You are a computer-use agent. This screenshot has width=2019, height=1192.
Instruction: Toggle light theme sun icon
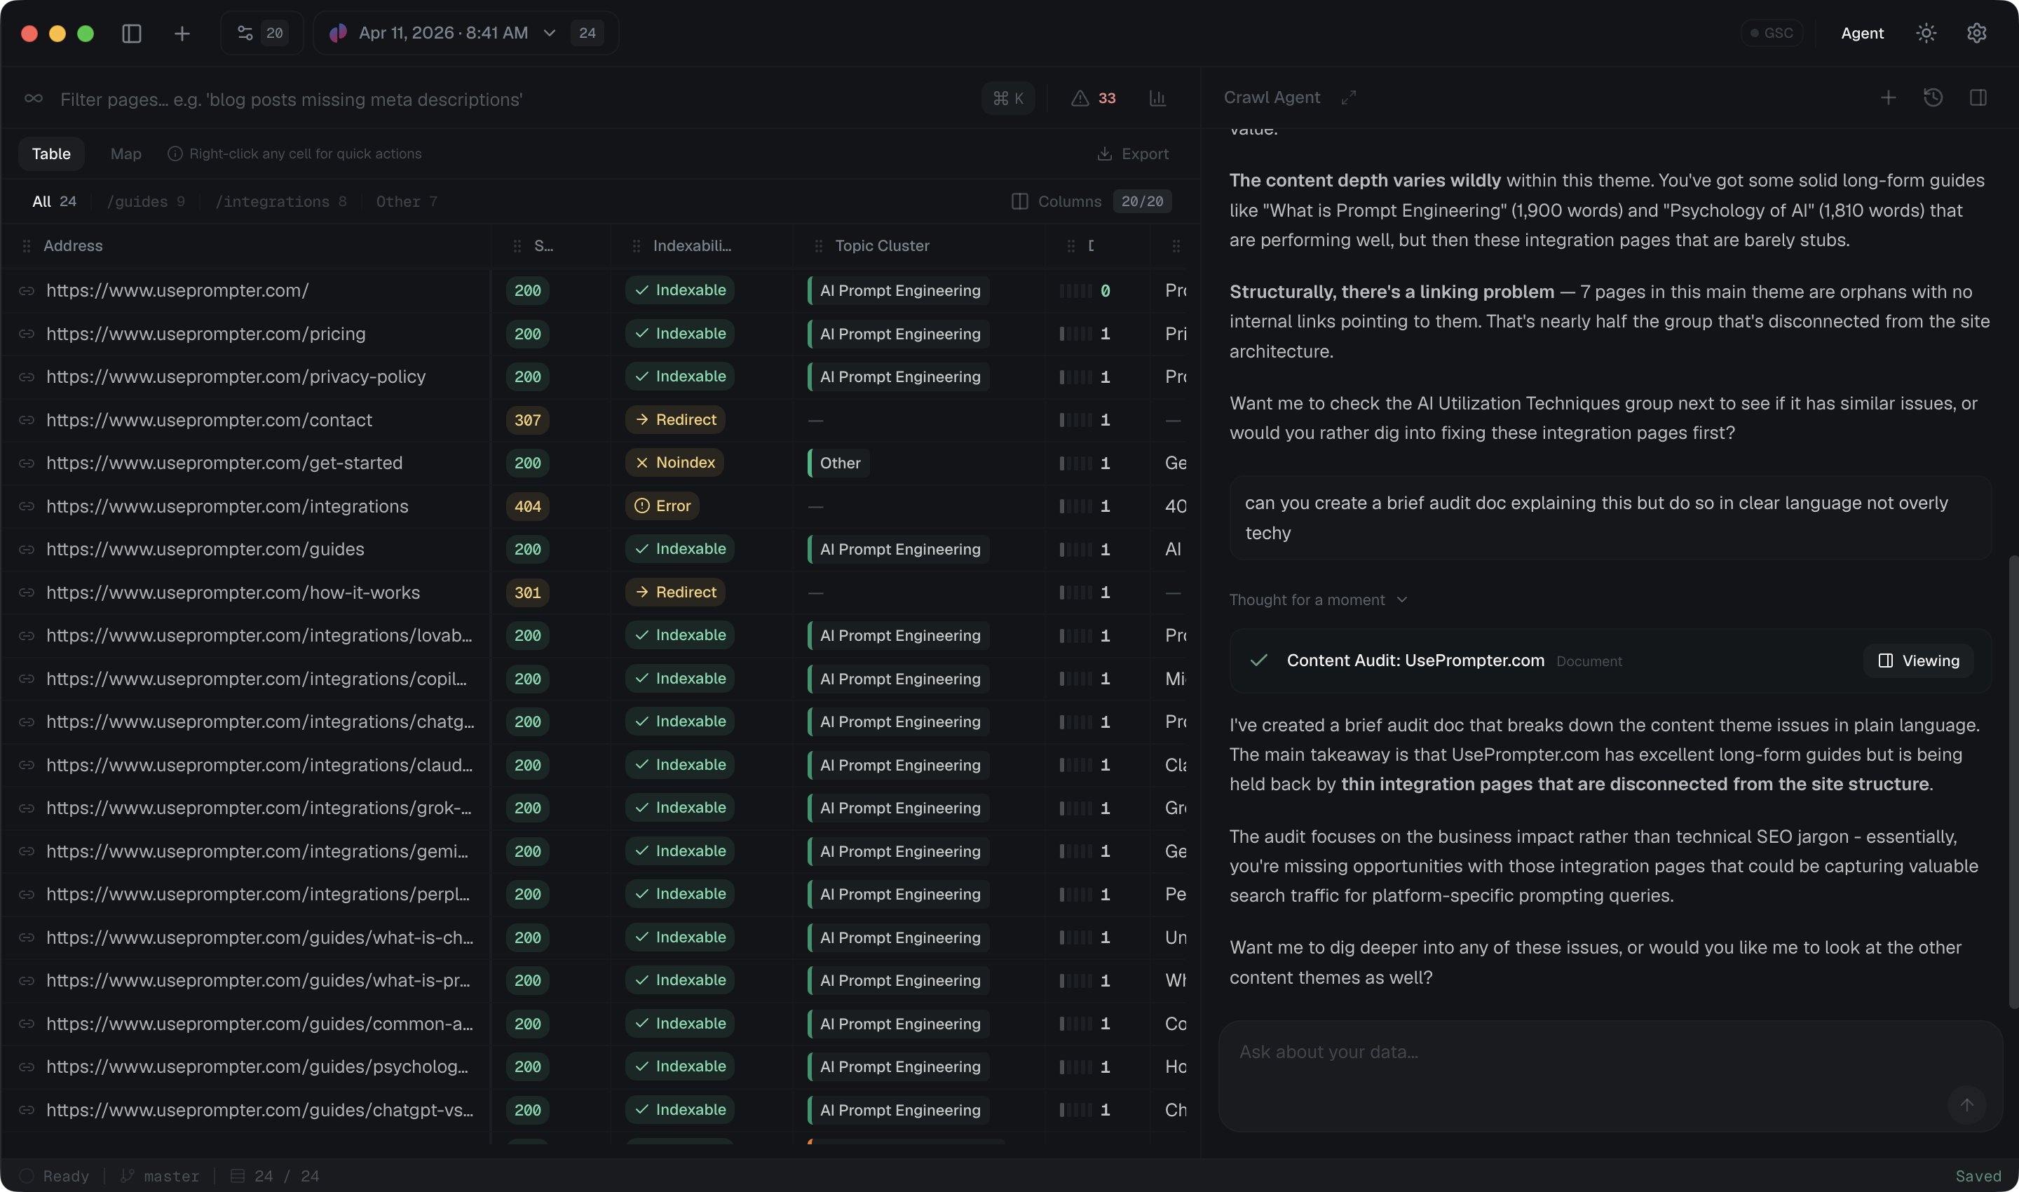[x=1926, y=33]
